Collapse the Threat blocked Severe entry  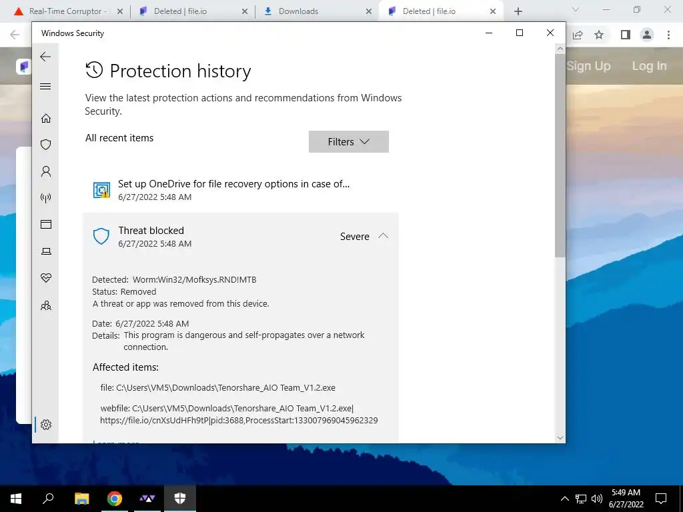[383, 236]
